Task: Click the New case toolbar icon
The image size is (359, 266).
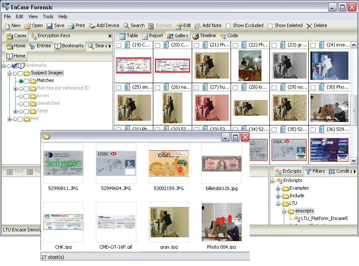Action: click(7, 26)
